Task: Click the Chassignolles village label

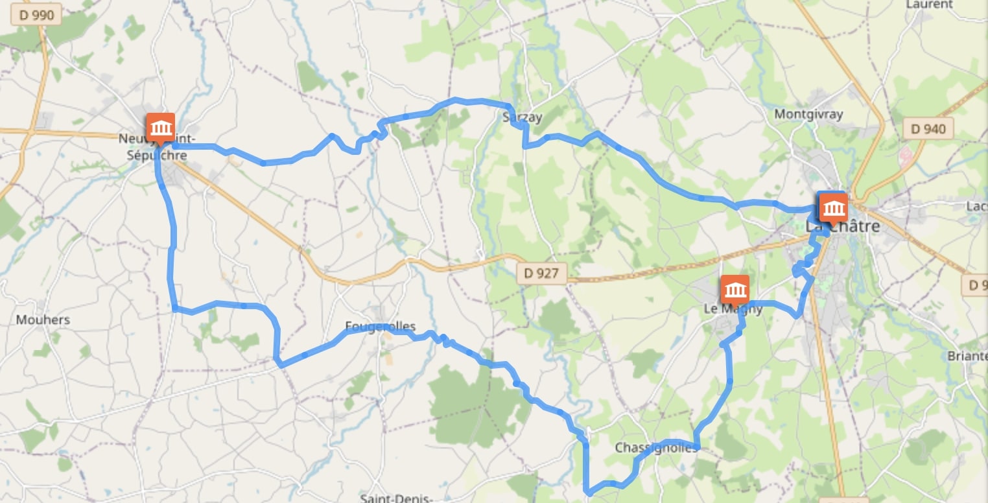Action: (x=657, y=448)
